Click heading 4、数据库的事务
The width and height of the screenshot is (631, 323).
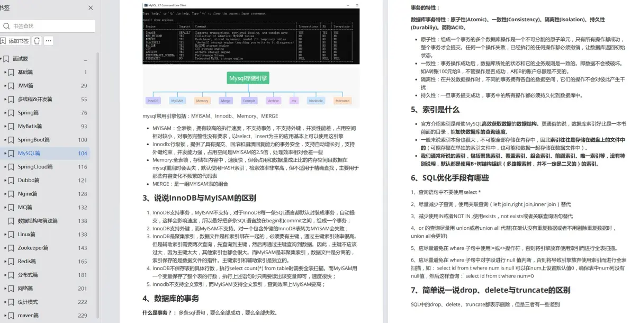pyautogui.click(x=170, y=299)
